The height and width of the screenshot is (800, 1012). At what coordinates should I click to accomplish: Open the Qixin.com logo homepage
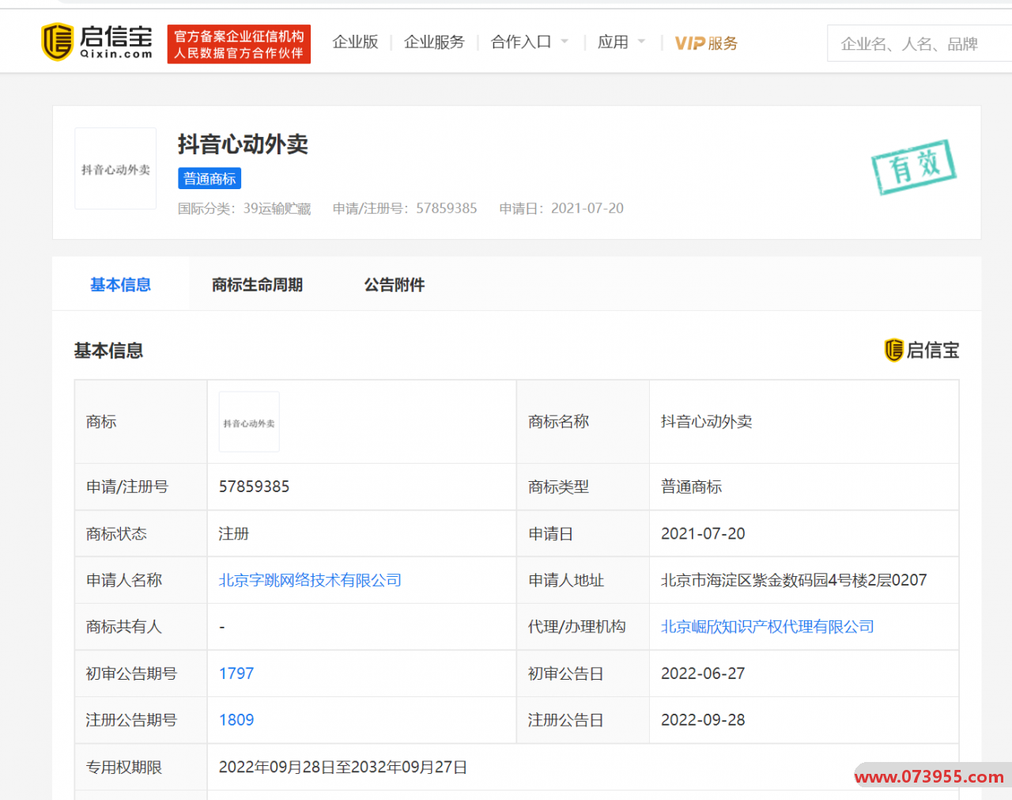click(x=96, y=42)
